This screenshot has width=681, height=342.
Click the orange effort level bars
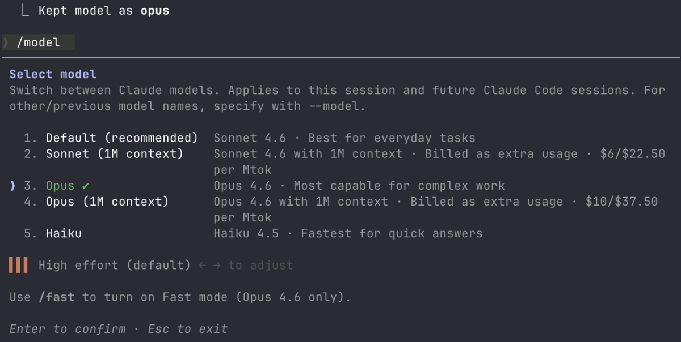18,265
